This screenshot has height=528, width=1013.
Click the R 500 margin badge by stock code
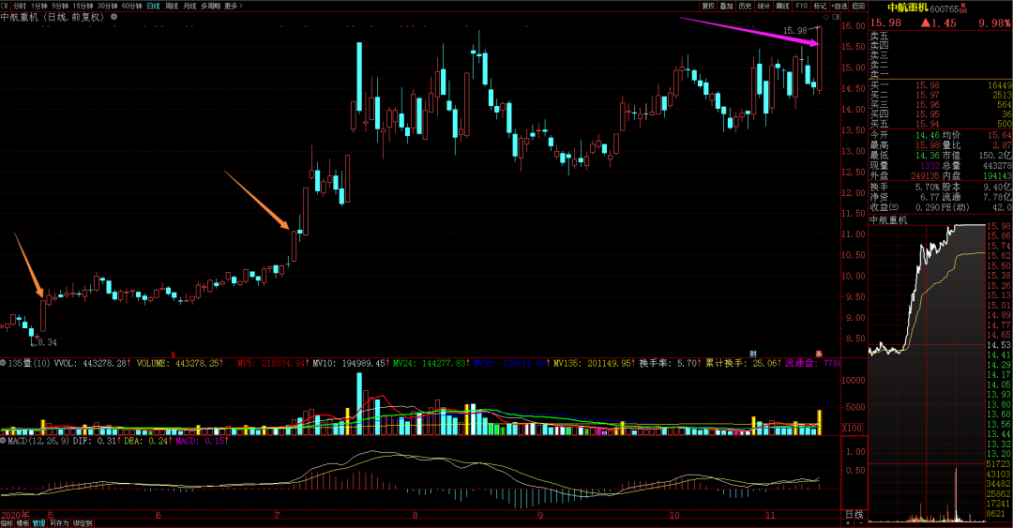963,8
